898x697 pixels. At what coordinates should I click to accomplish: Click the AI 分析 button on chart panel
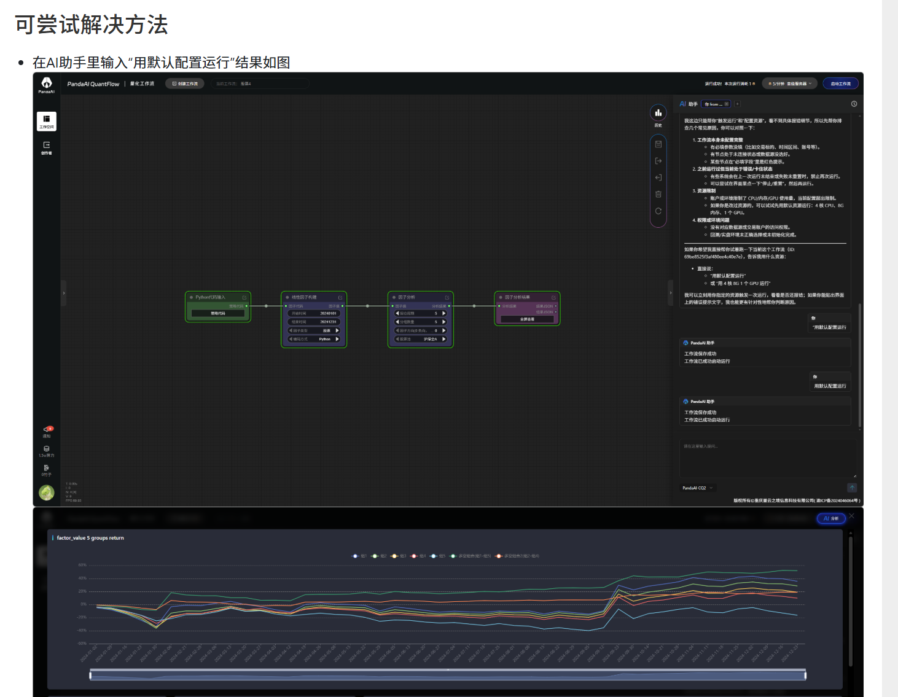click(x=831, y=519)
